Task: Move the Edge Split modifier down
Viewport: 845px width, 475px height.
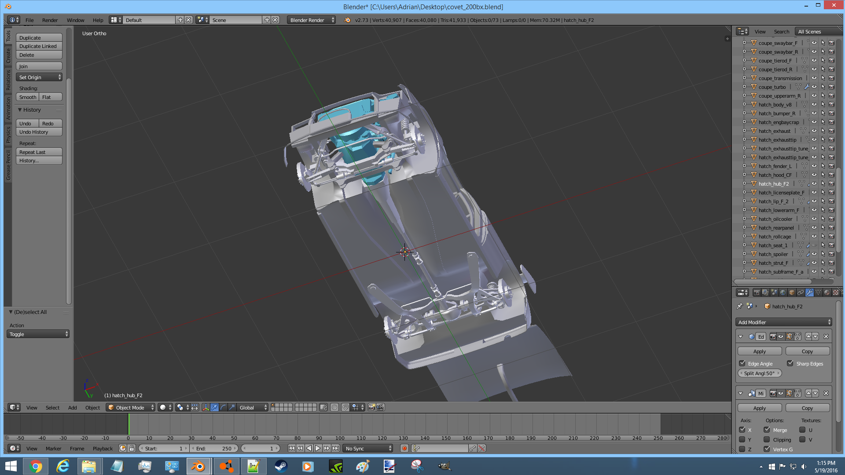Action: point(816,337)
